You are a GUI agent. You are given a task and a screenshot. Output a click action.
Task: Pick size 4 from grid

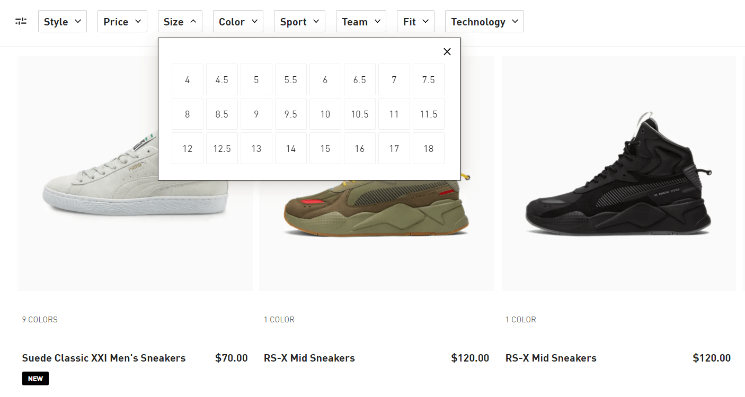click(x=187, y=79)
